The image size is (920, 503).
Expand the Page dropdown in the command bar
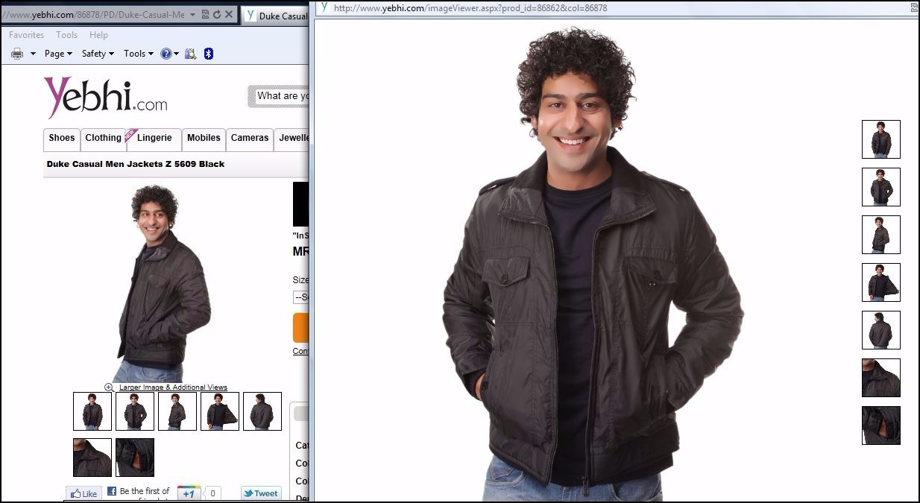(x=58, y=54)
